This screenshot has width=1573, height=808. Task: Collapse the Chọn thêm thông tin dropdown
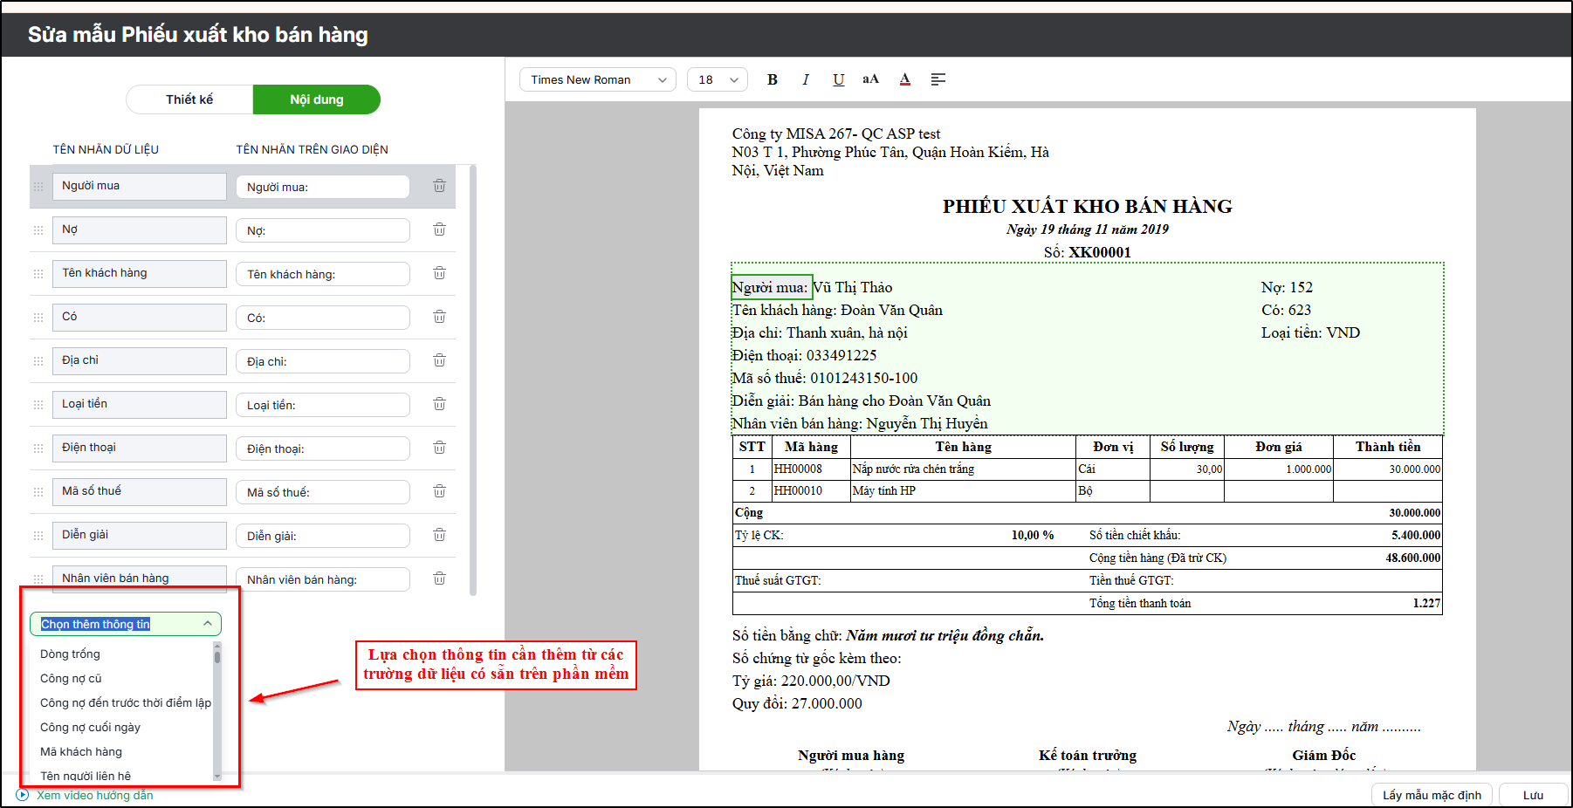(x=208, y=623)
